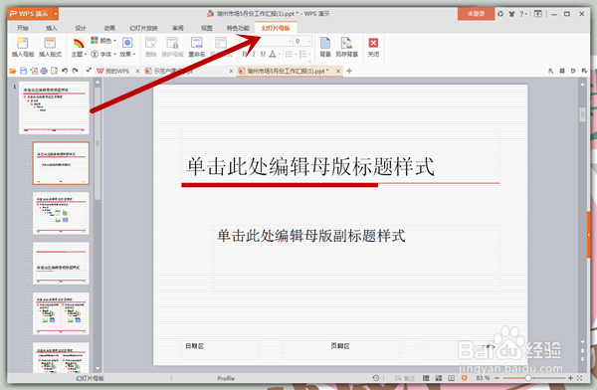Switch to the 动画 (Animation) tab

coord(109,28)
